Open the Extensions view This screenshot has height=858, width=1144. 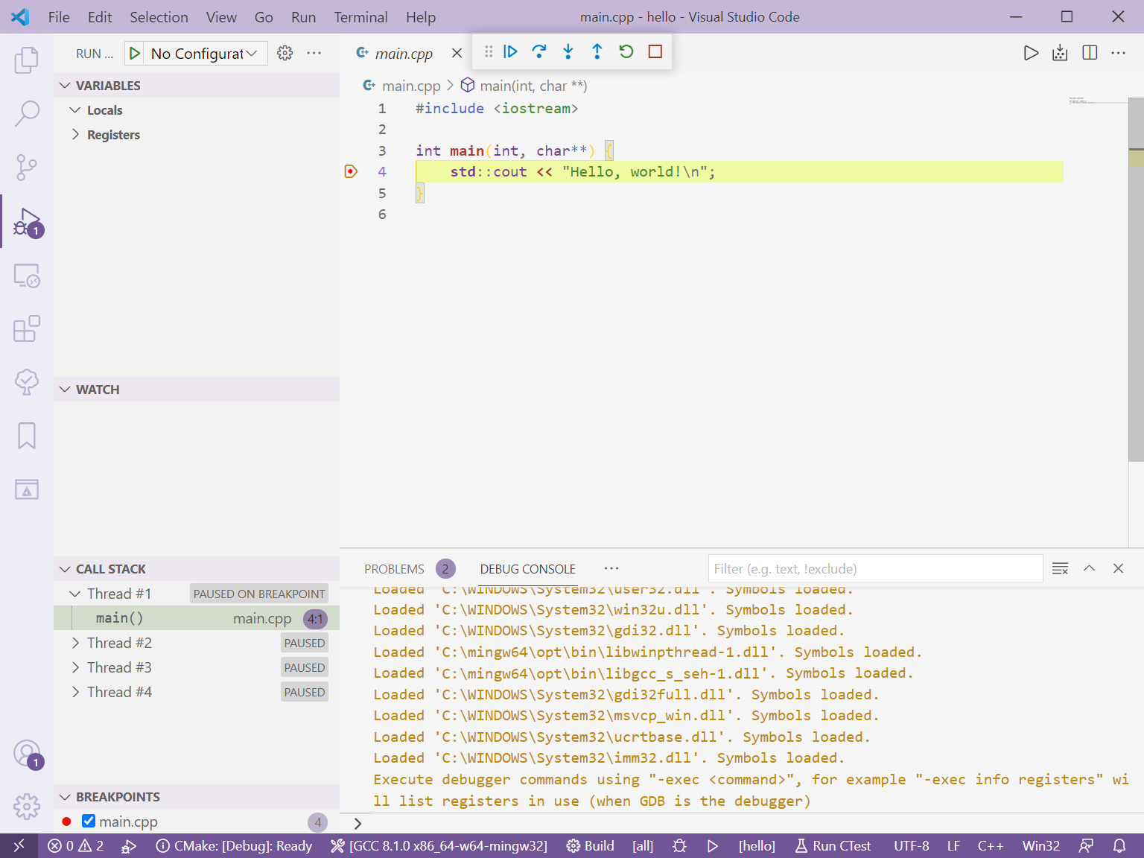27,328
